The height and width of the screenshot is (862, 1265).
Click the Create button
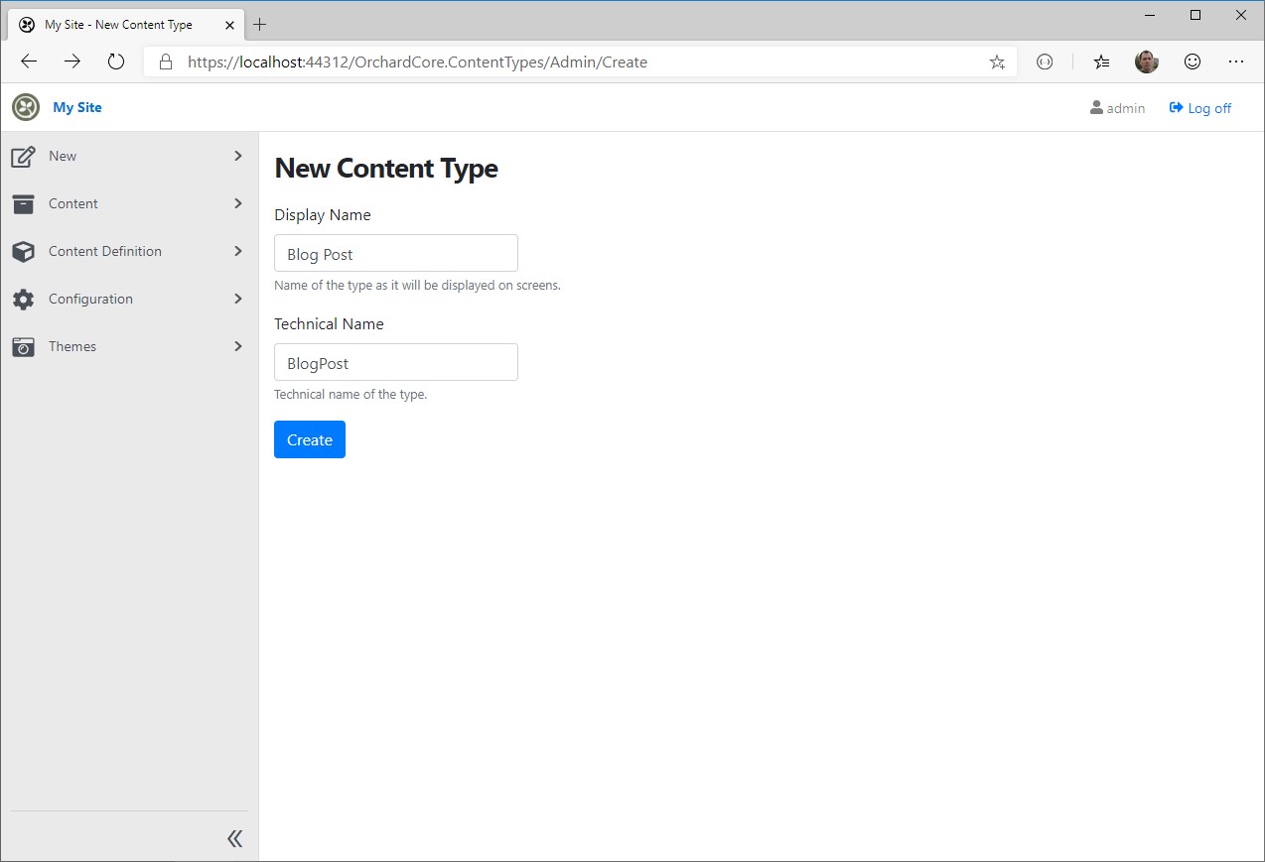click(x=309, y=439)
